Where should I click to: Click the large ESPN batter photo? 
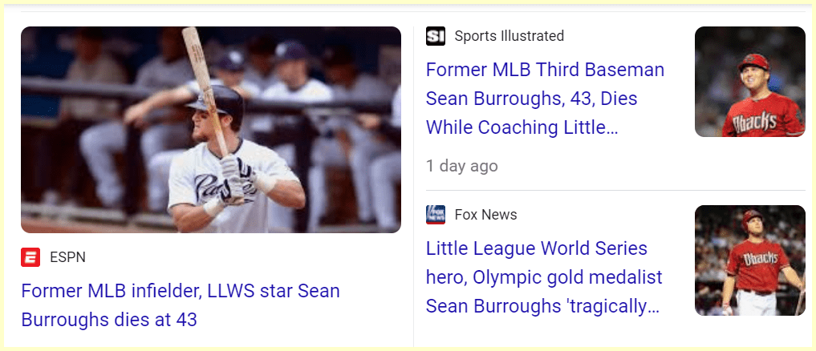click(x=211, y=130)
